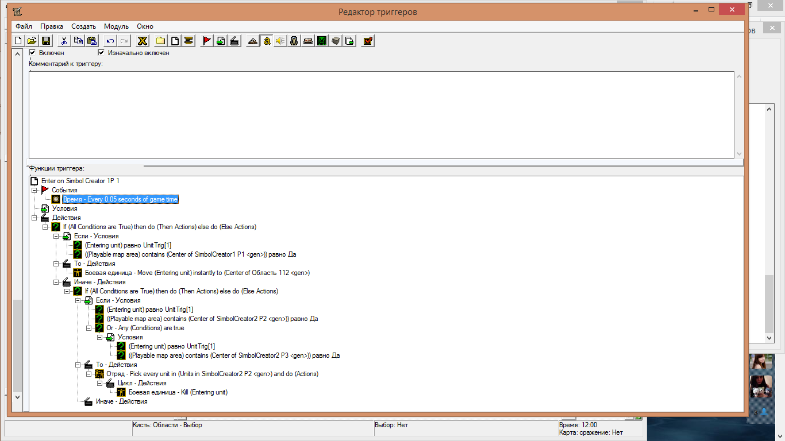The width and height of the screenshot is (785, 441).
Task: Collapse the 'Цикл - Действия' node
Action: pos(100,383)
